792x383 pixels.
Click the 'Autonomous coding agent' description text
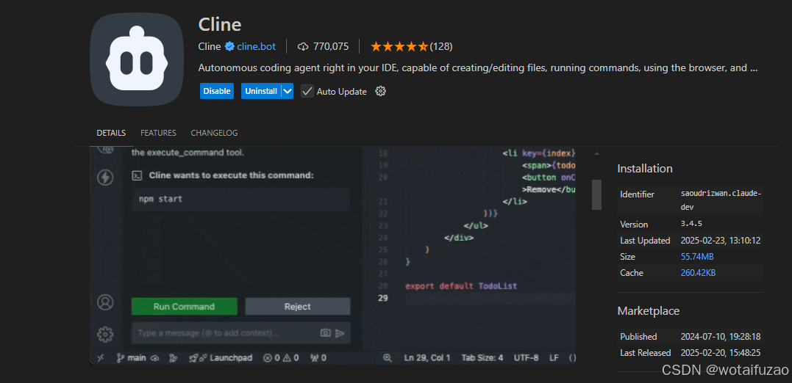click(x=477, y=68)
